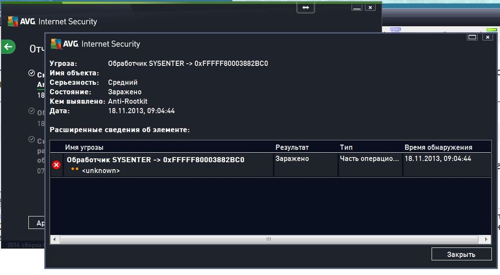Image resolution: width=500 pixels, height=275 pixels.
Task: Minimize the background AVG window
Action: click(357, 8)
